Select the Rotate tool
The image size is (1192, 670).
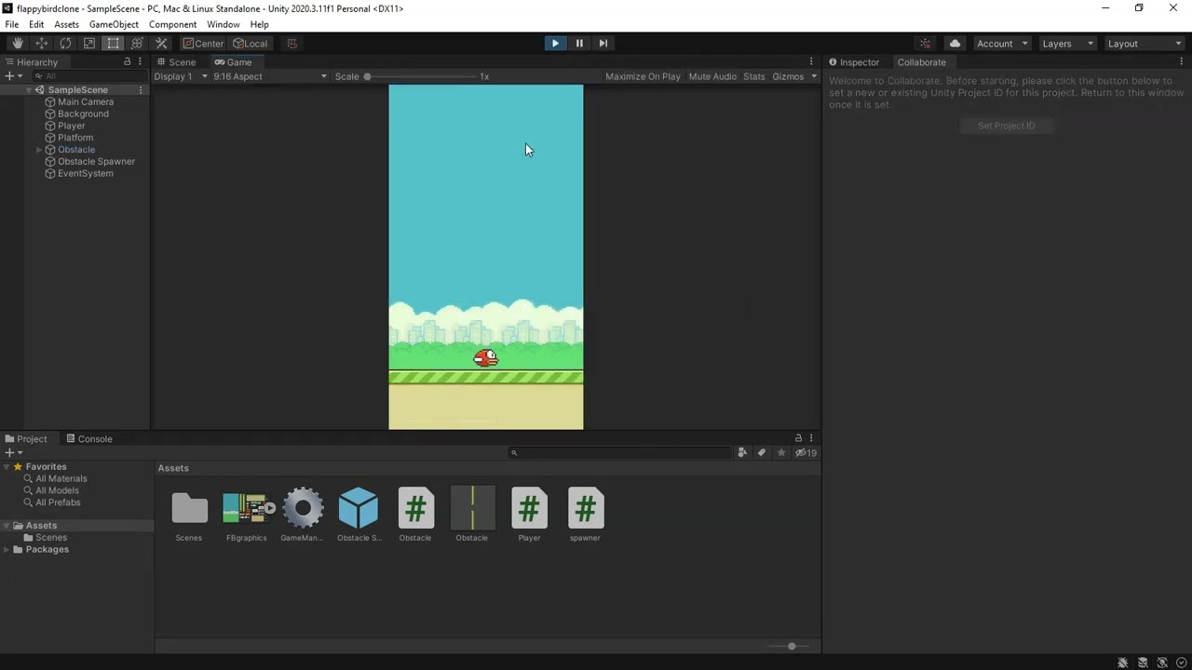pos(65,43)
